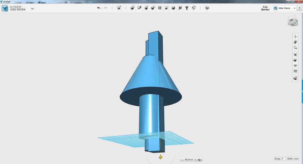The image size is (303, 164).
Task: Select the Sketch tool icon
Action: pos(139,8)
